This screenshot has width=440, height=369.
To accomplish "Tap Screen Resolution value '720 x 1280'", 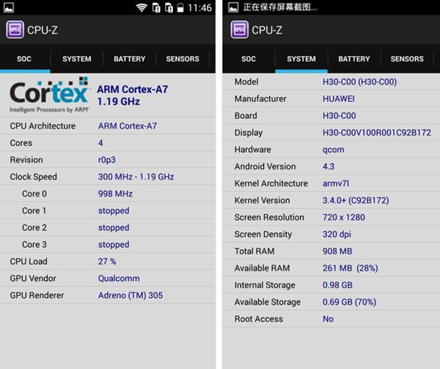I will point(344,217).
